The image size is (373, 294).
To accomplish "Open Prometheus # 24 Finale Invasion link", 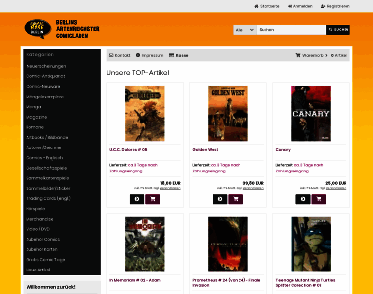I will point(226,283).
